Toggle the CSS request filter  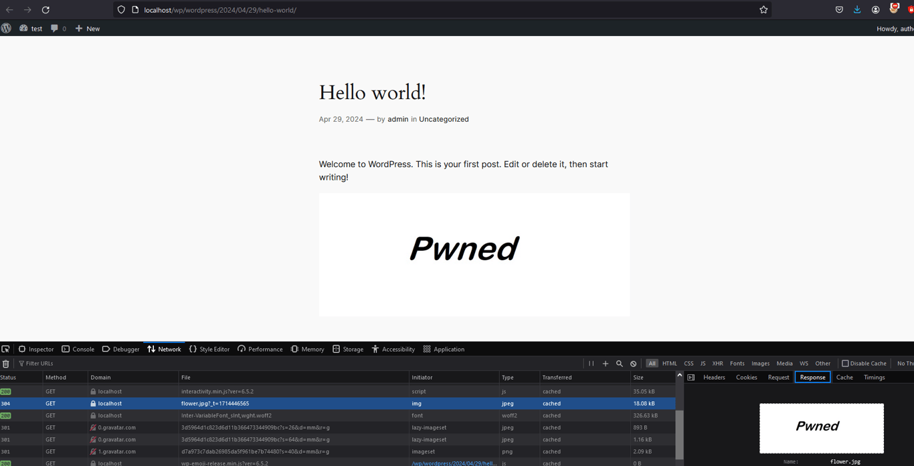click(689, 364)
